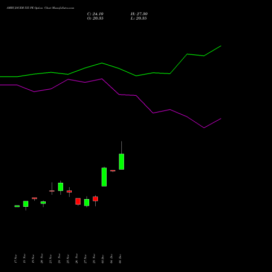Click the 19 Nov date label
This screenshot has width=272, height=272.
pyautogui.click(x=33, y=258)
